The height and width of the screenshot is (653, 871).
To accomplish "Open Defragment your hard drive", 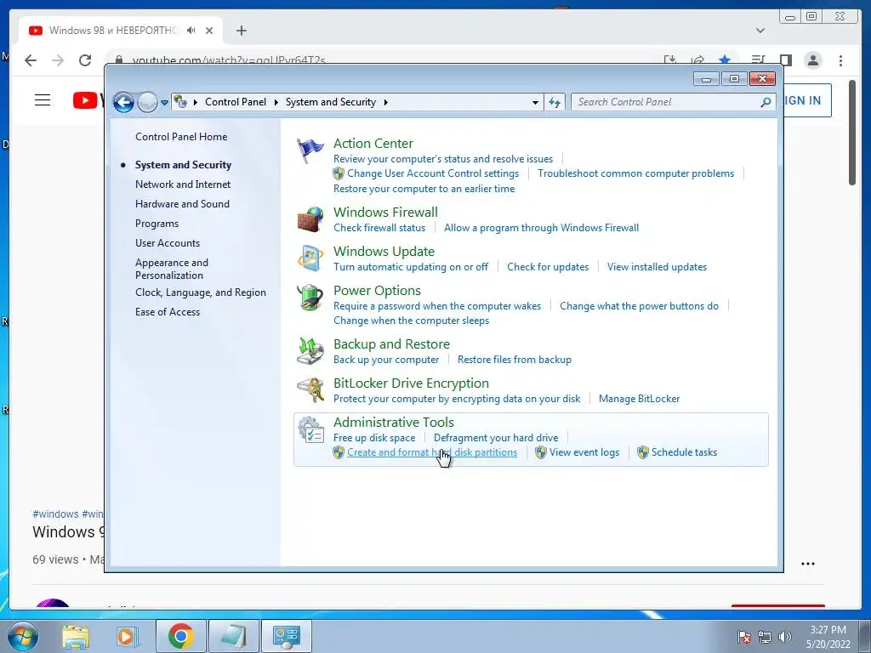I will pos(496,438).
